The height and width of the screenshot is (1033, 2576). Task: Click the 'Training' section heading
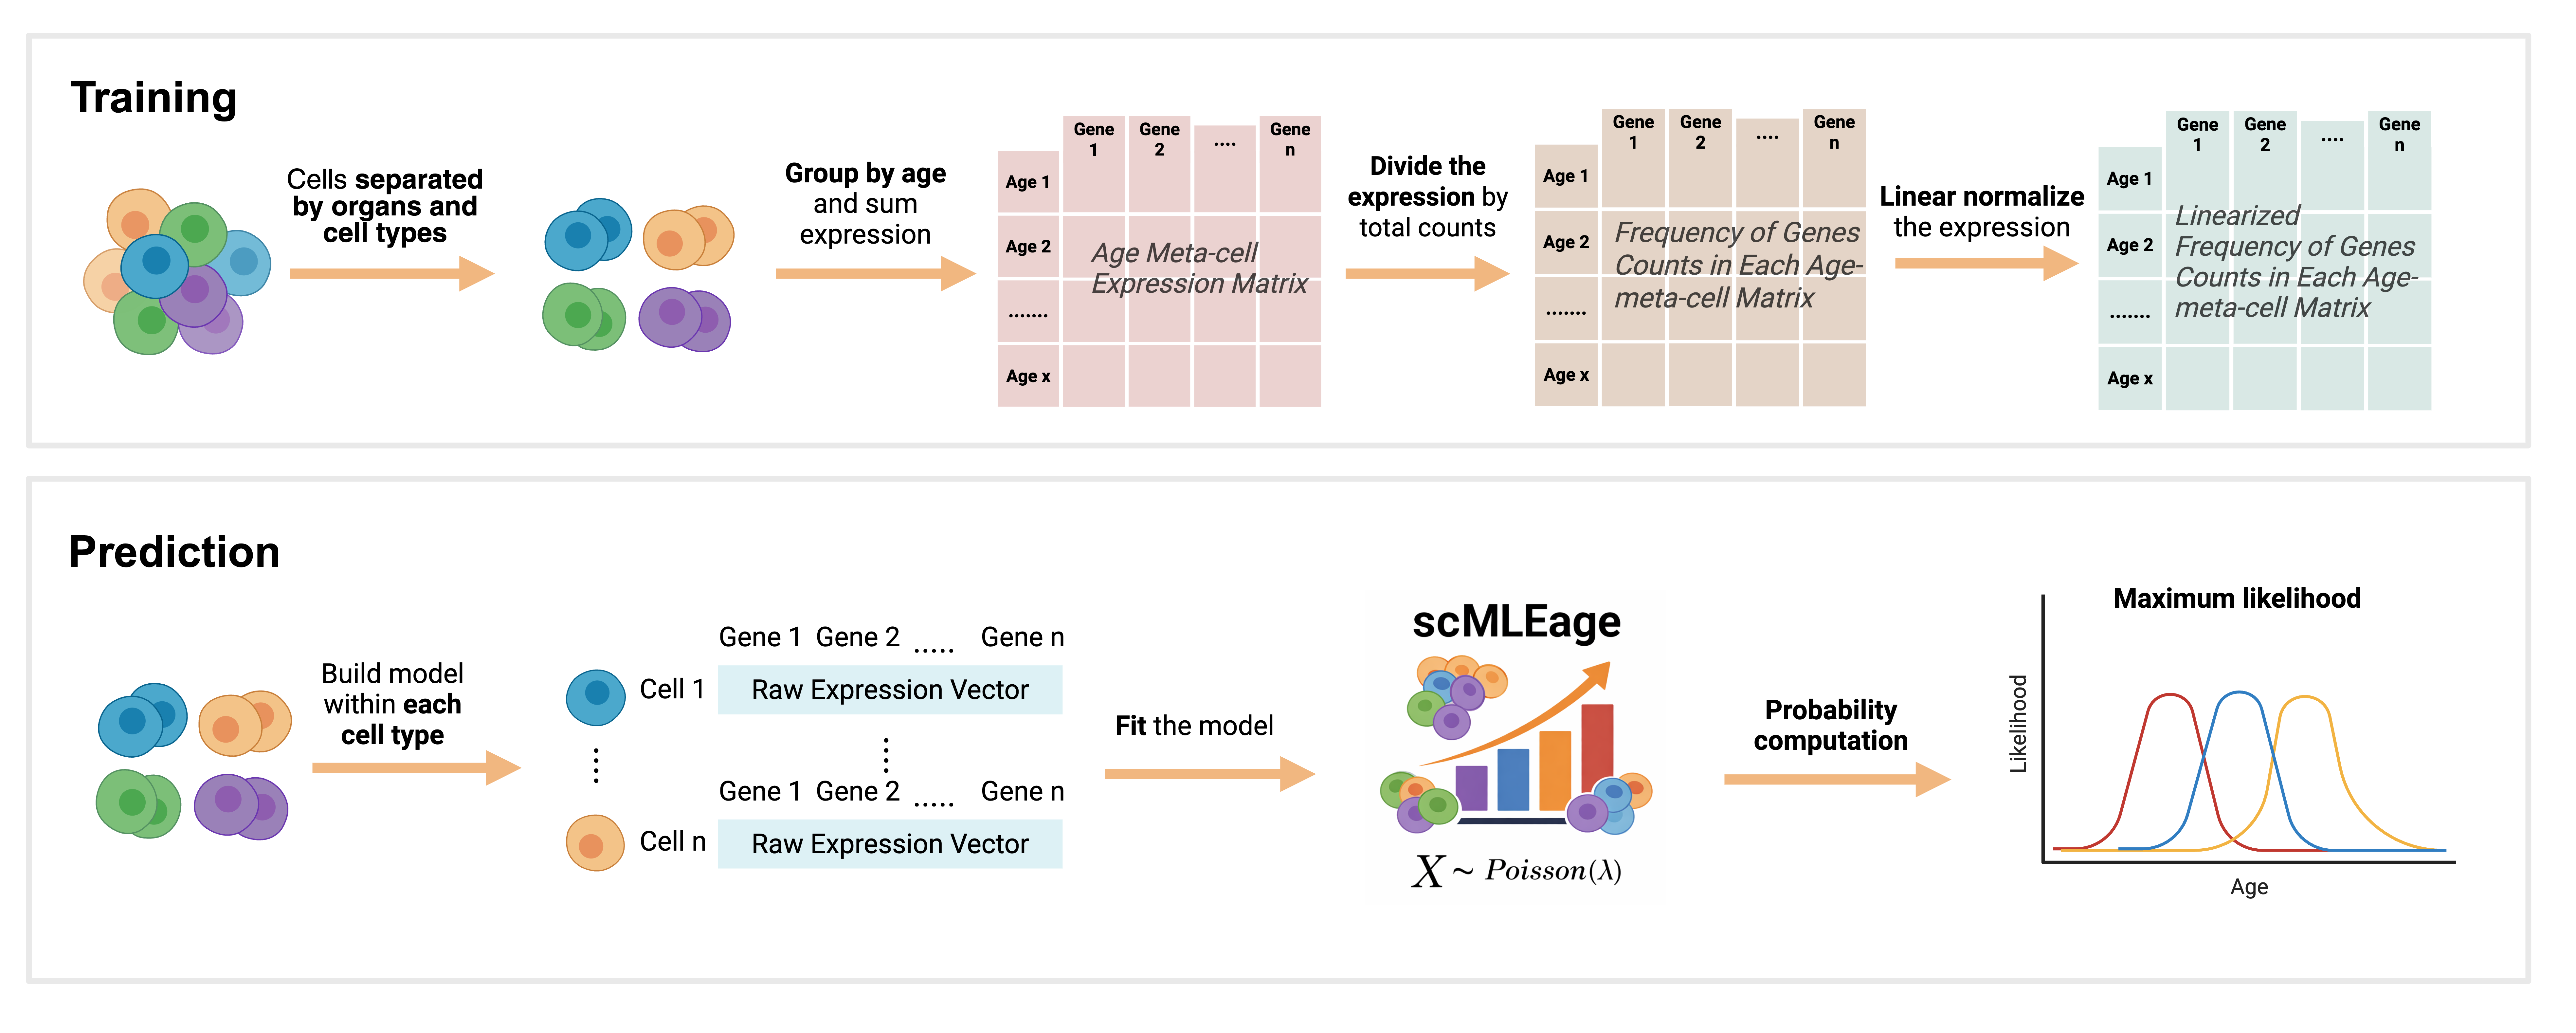click(x=154, y=98)
